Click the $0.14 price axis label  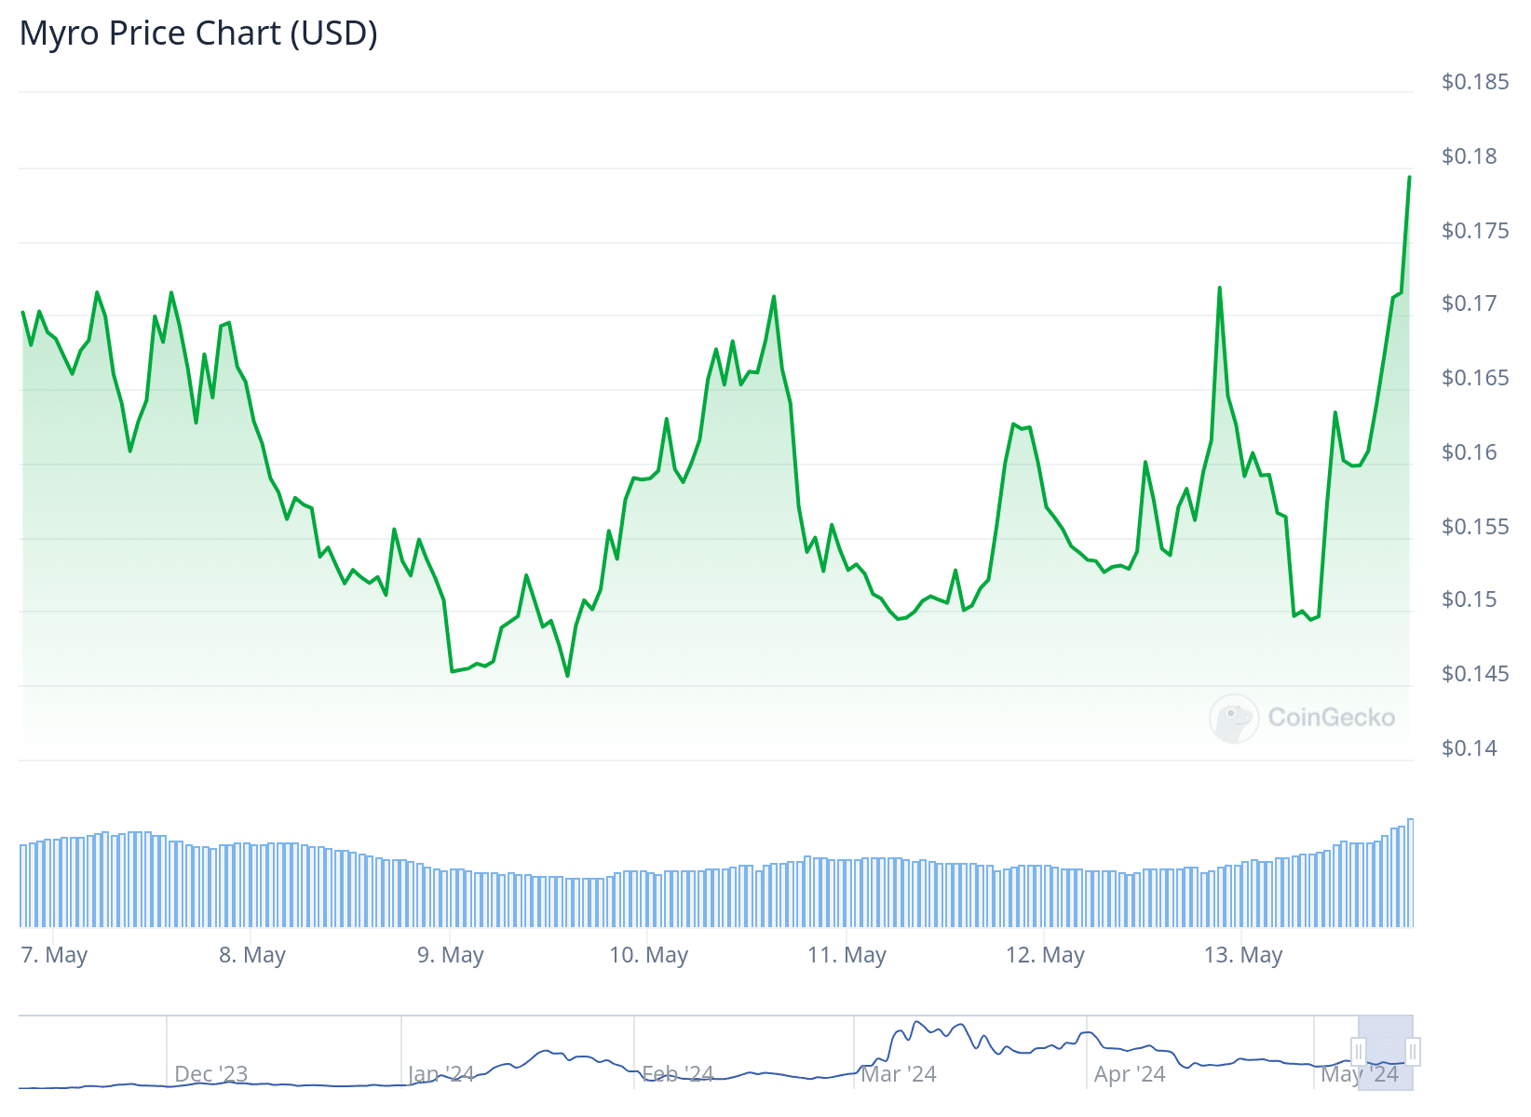point(1470,748)
